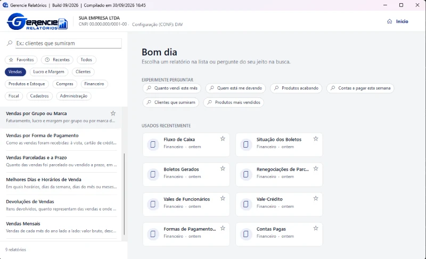Show the Recentes filter

click(x=57, y=60)
